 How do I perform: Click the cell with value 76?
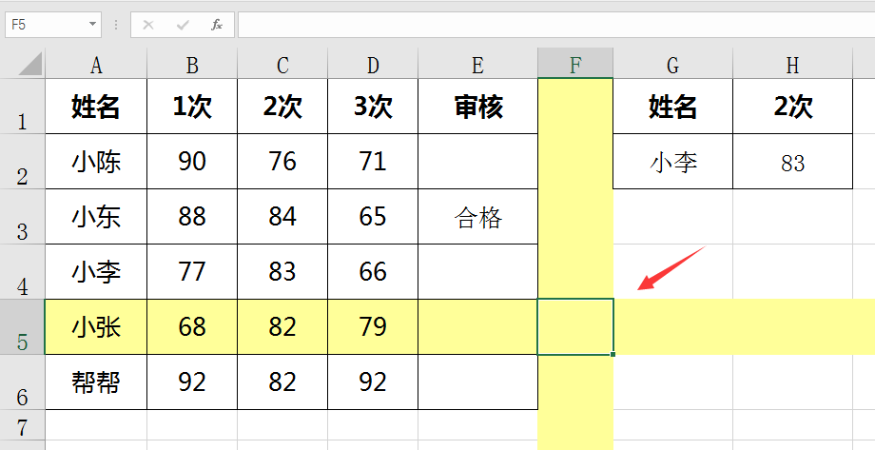(282, 162)
